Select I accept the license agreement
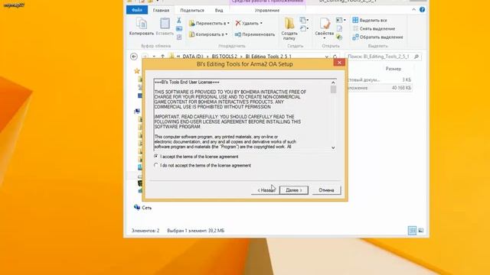Viewport: 490px width, 275px height. click(x=196, y=157)
